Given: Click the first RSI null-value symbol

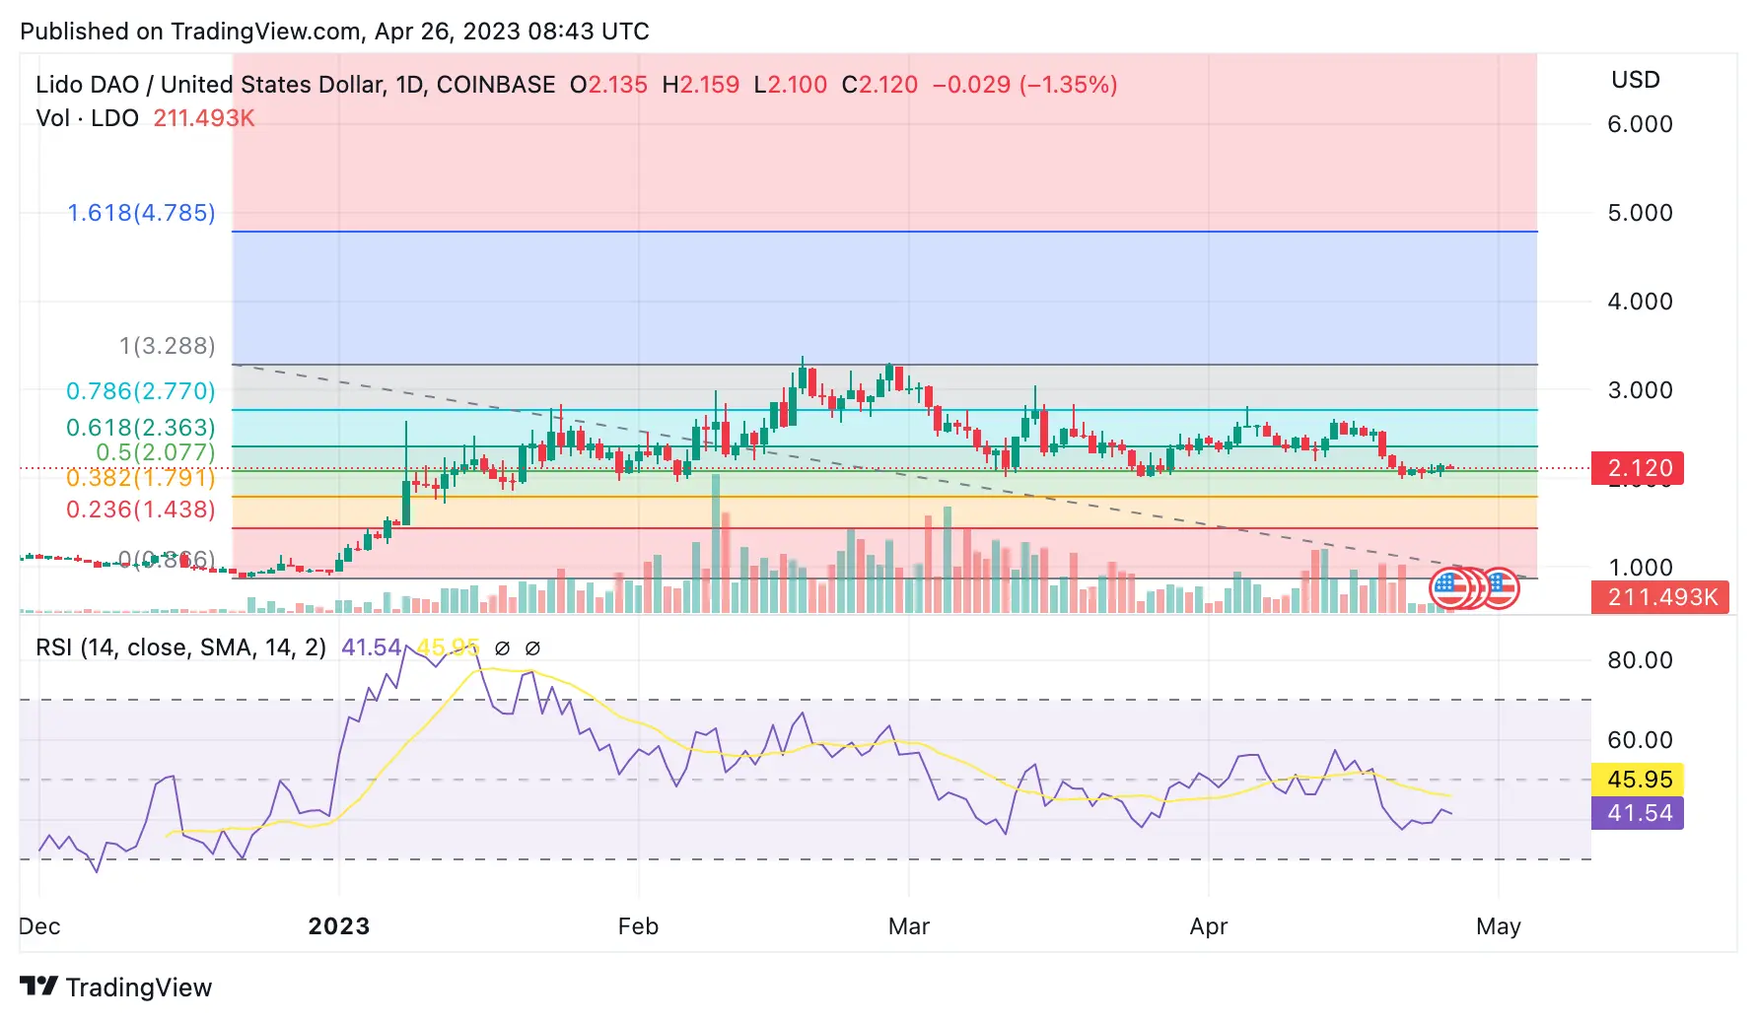Looking at the screenshot, I should [x=502, y=647].
